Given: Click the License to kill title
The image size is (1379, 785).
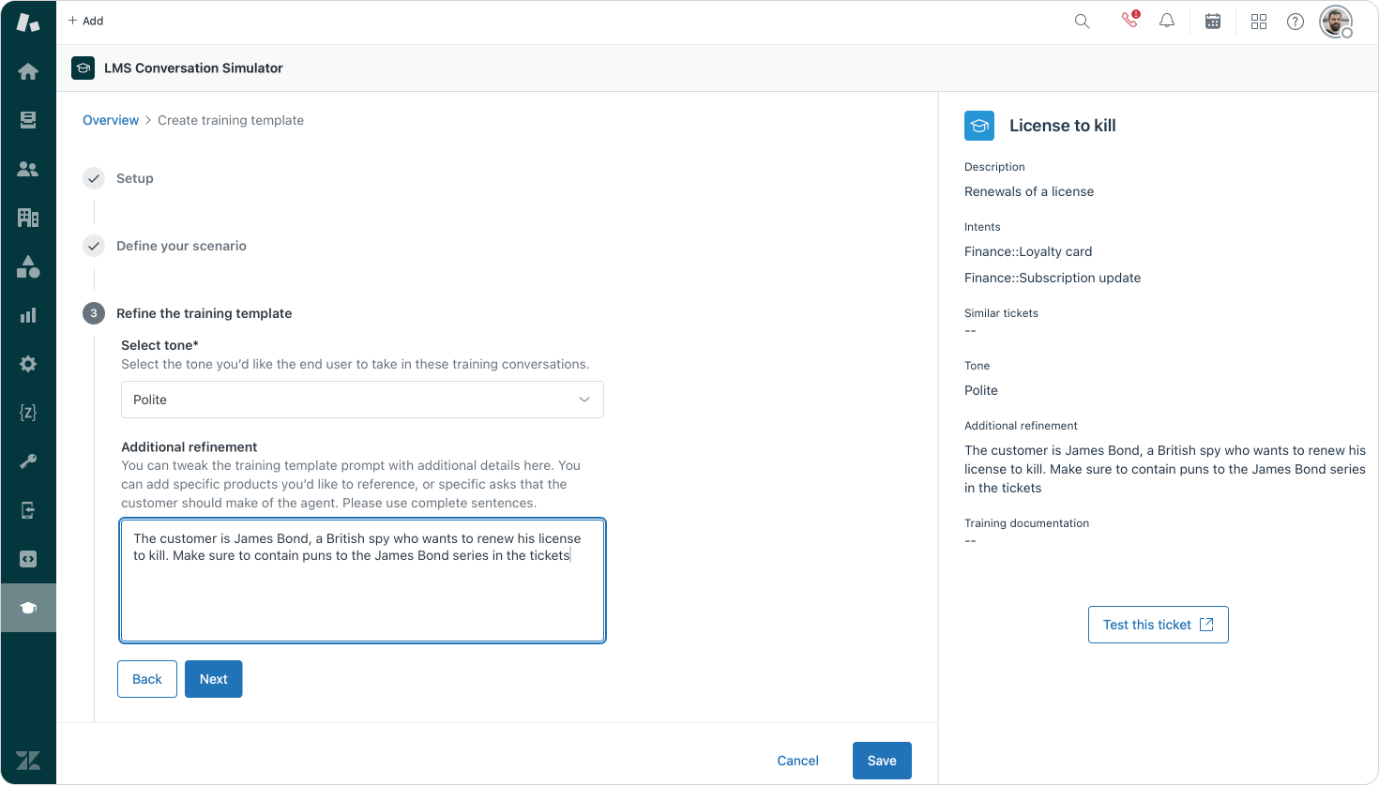Looking at the screenshot, I should click(1063, 126).
